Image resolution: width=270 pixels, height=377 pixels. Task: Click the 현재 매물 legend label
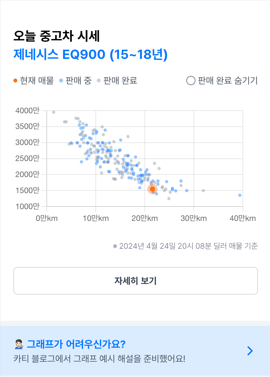coord(37,81)
